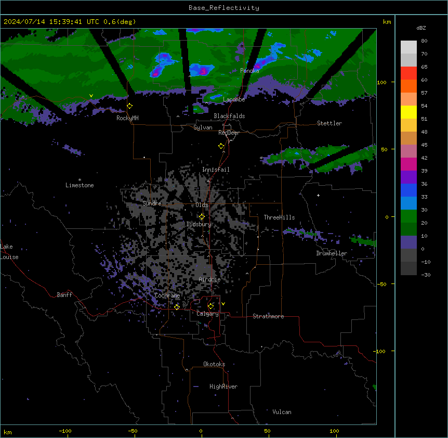Select the purple 36-39 dBZ legend color
448x438 pixels.
coord(409,177)
